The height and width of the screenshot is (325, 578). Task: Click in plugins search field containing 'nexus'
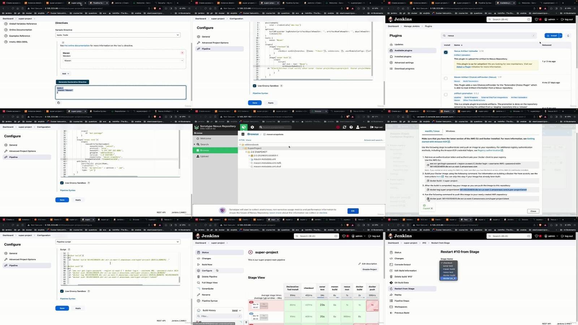tap(489, 36)
